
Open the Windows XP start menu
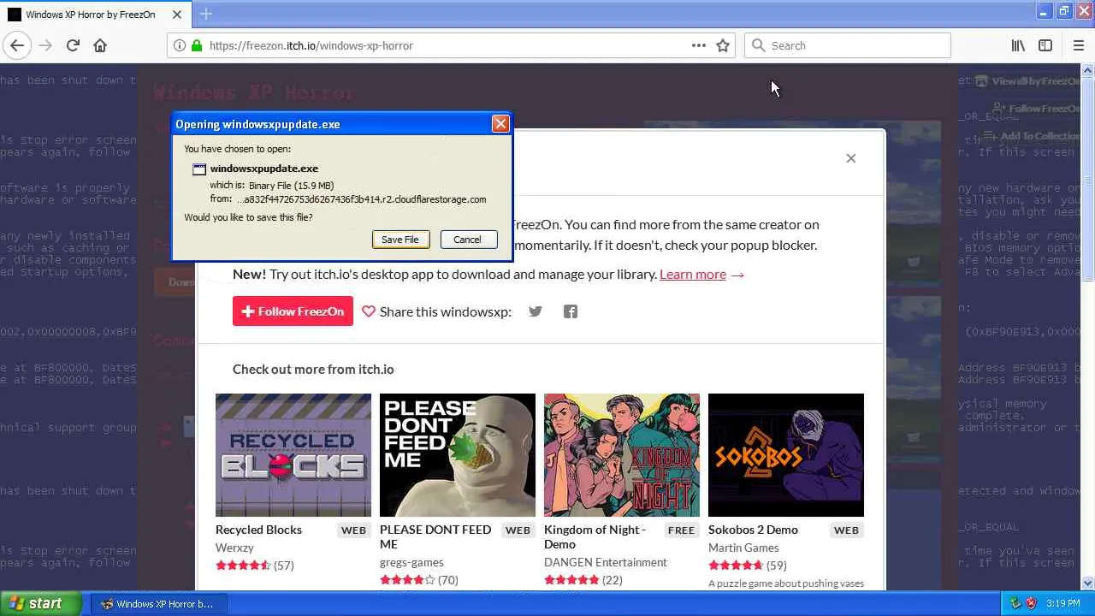(40, 604)
